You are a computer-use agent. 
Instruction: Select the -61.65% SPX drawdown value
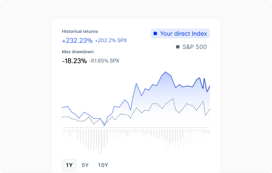pos(104,61)
